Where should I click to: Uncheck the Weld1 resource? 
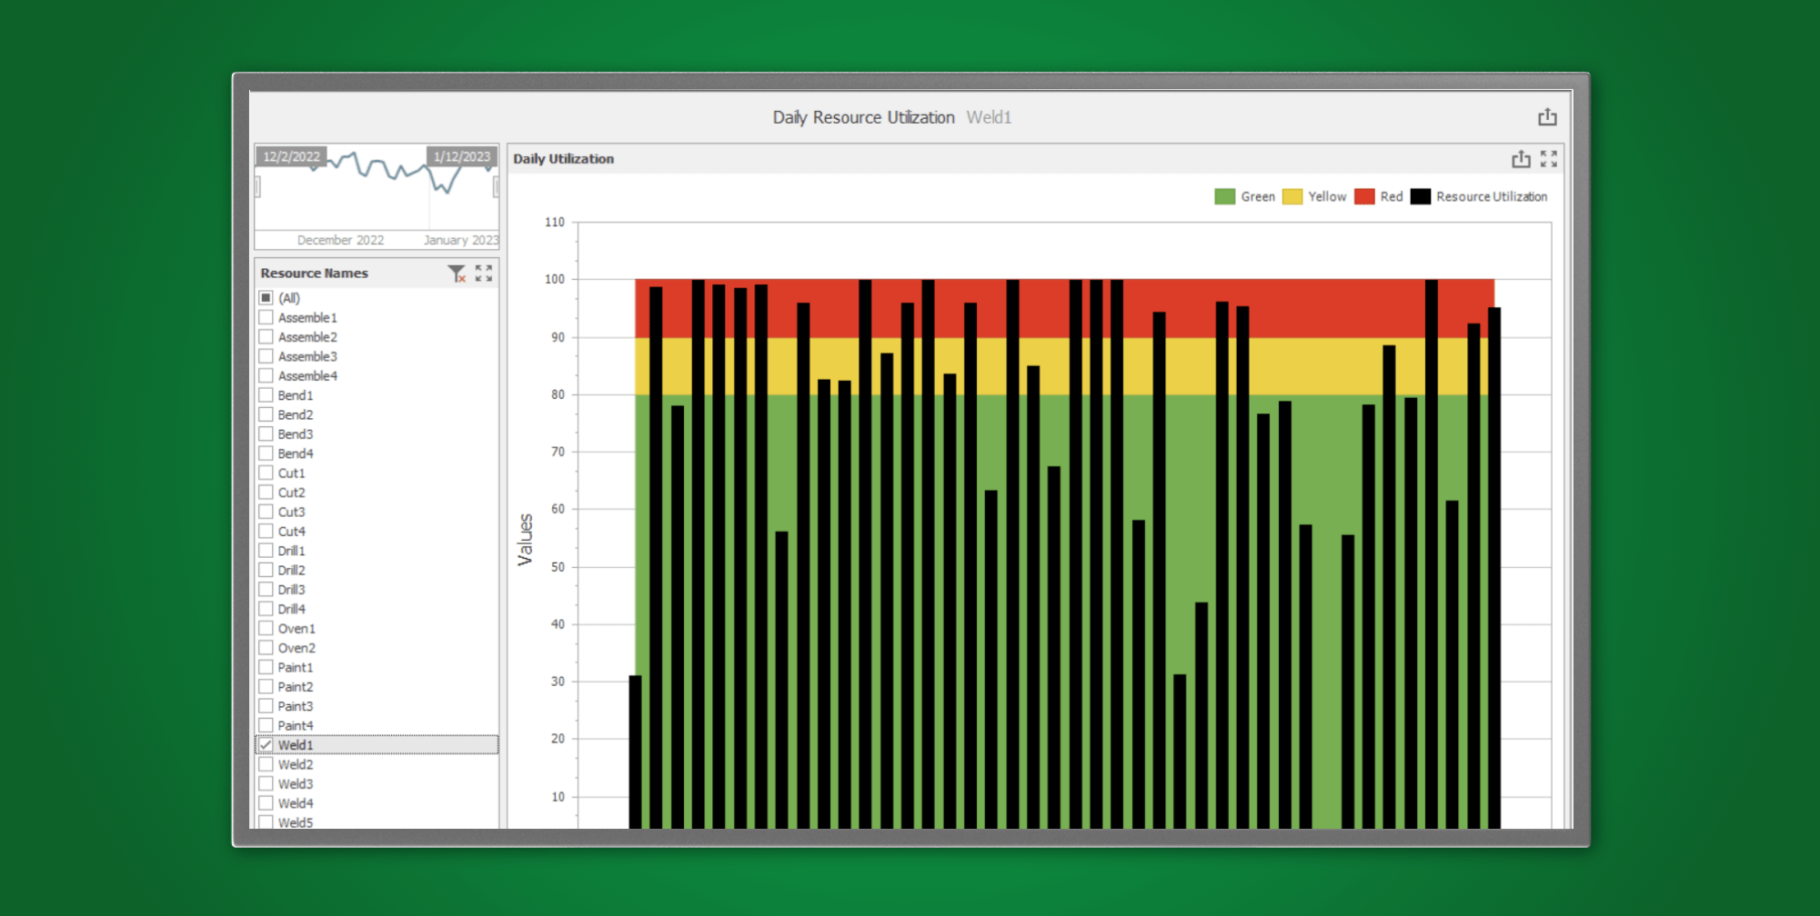(266, 744)
